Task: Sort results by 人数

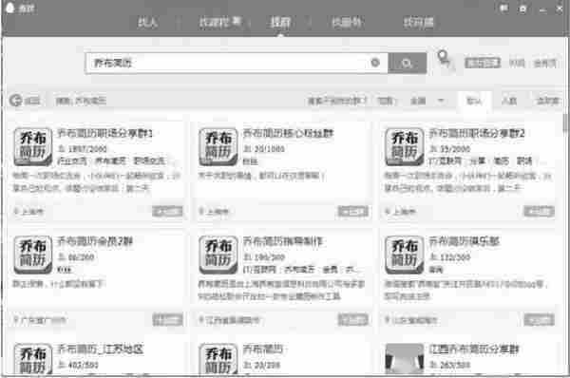Action: click(x=509, y=101)
